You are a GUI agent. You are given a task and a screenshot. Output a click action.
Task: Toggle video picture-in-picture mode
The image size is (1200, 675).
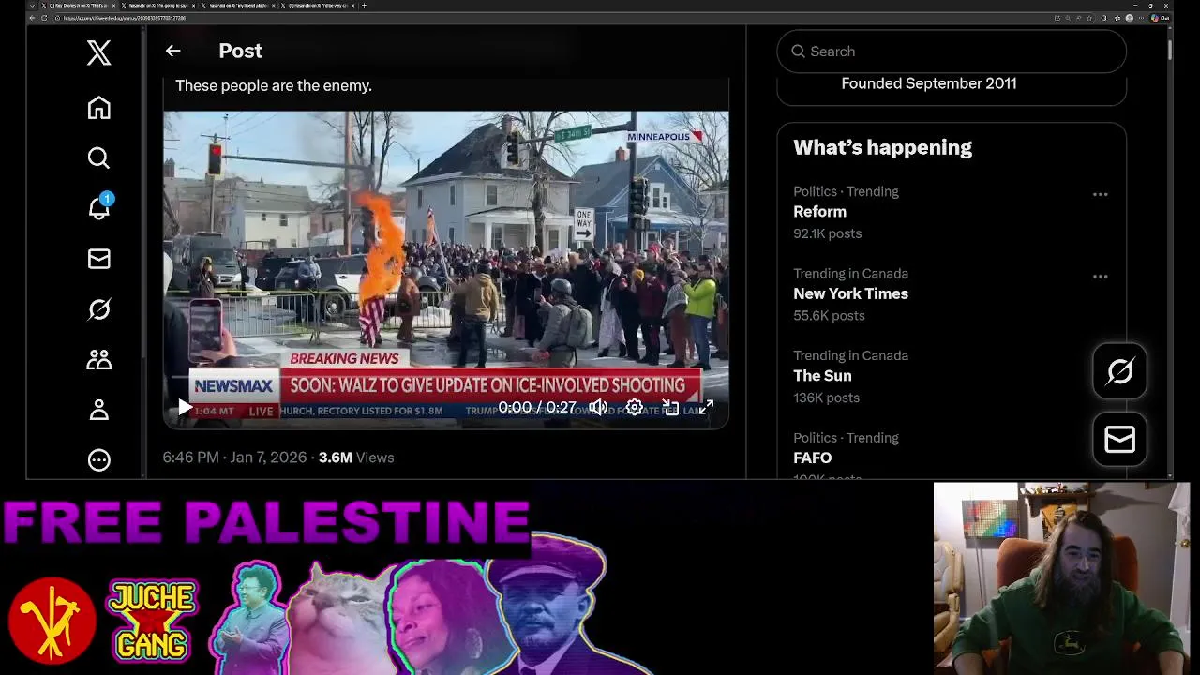coord(670,407)
